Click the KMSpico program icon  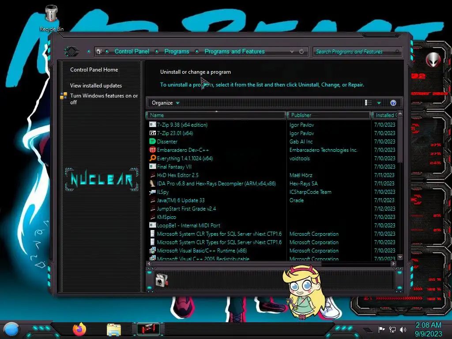(152, 217)
